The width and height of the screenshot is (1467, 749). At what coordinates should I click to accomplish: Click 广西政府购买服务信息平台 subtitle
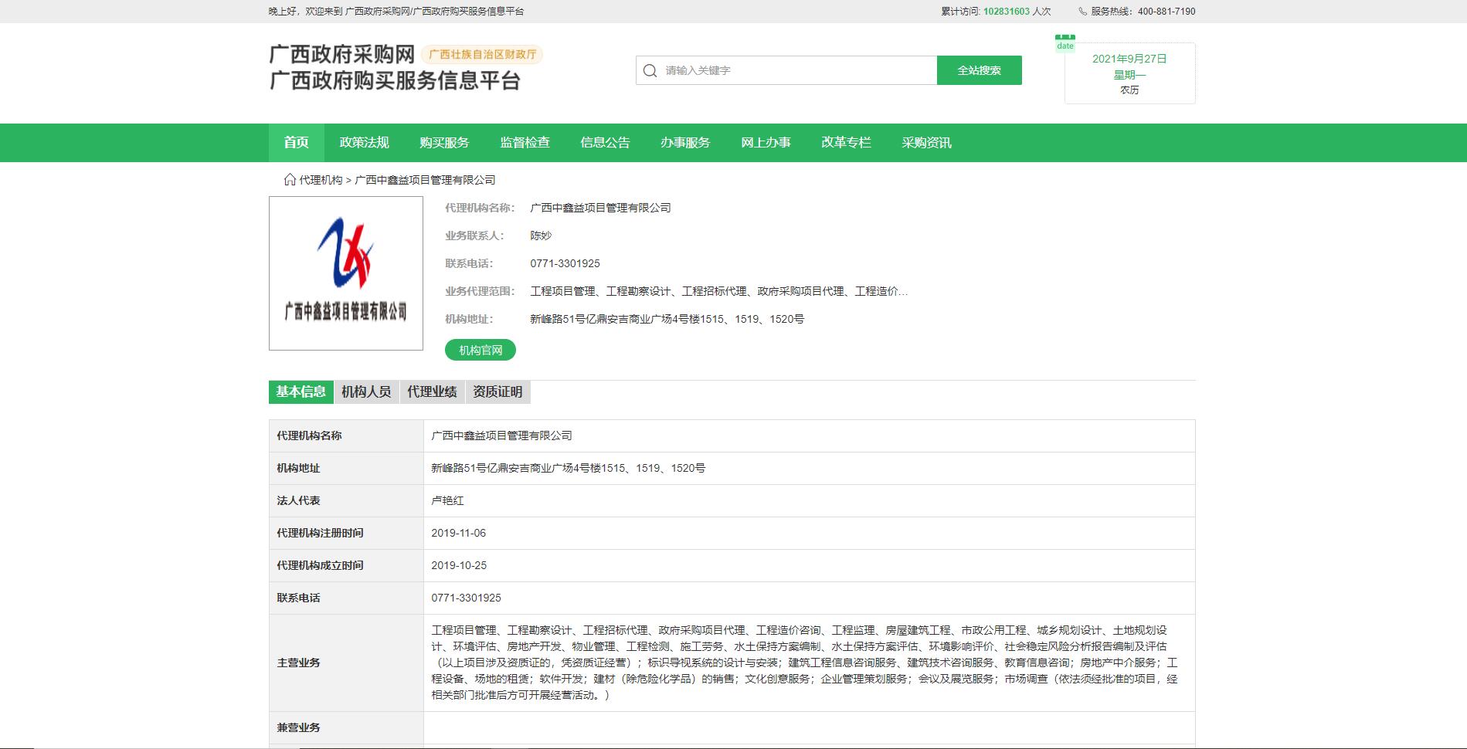[395, 81]
